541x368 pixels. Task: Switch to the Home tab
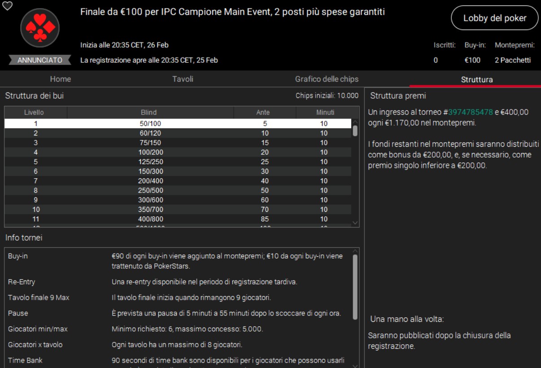61,79
